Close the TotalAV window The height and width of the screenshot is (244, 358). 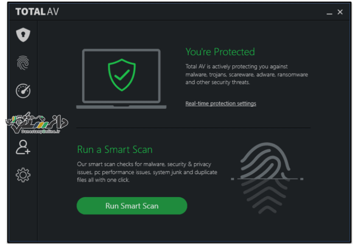(x=340, y=12)
